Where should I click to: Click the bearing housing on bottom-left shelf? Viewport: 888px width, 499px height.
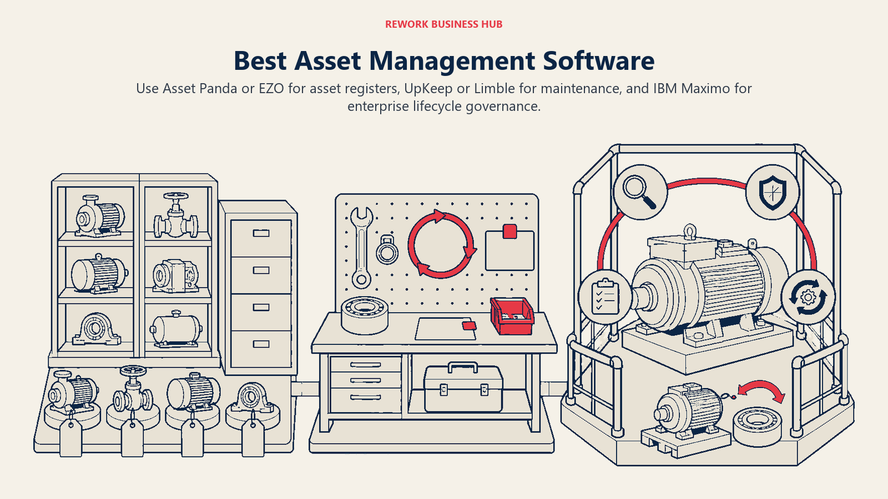coord(97,329)
